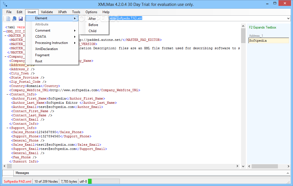The width and height of the screenshot is (293, 186).
Task: Open the Options menu
Action: pyautogui.click(x=91, y=12)
